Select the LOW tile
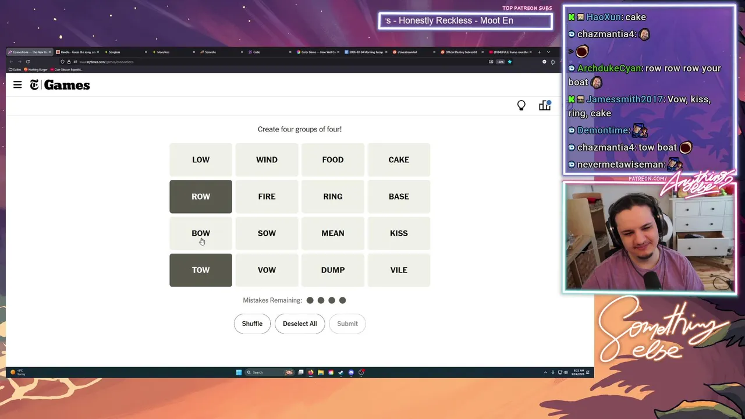Viewport: 745px width, 419px height. [201, 159]
